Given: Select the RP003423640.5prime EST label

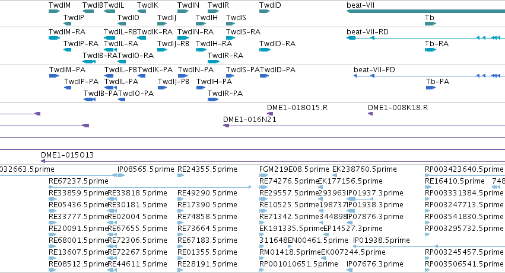Looking at the screenshot, I should 464,169.
